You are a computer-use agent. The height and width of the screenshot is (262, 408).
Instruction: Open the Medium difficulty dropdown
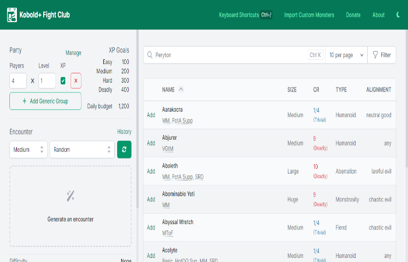[x=29, y=150]
